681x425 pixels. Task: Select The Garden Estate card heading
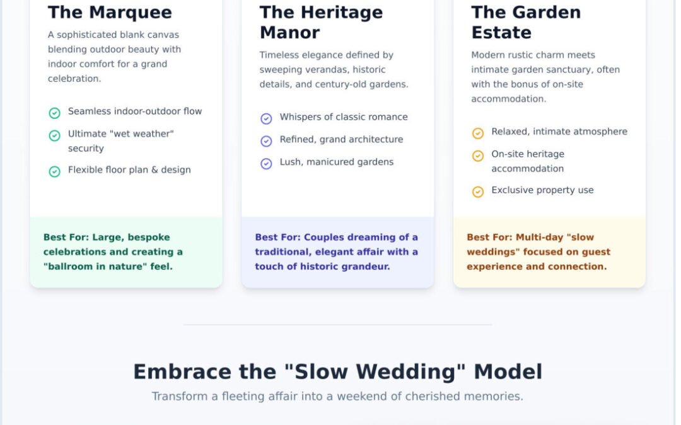pos(526,22)
